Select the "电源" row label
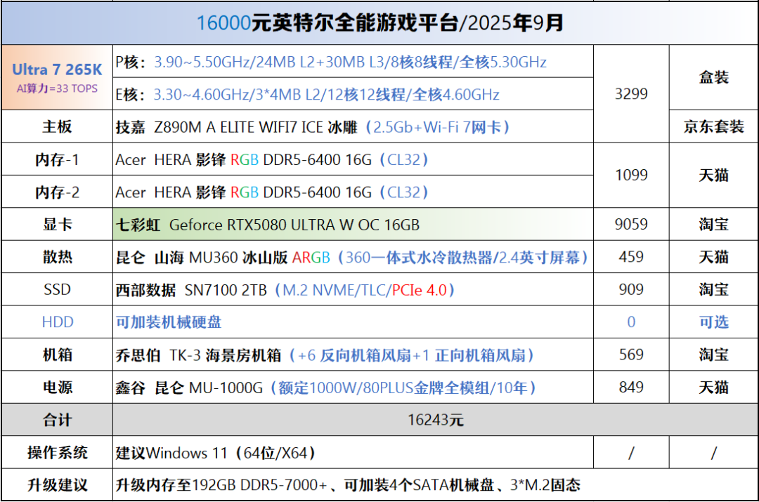The height and width of the screenshot is (502, 759). pos(57,388)
